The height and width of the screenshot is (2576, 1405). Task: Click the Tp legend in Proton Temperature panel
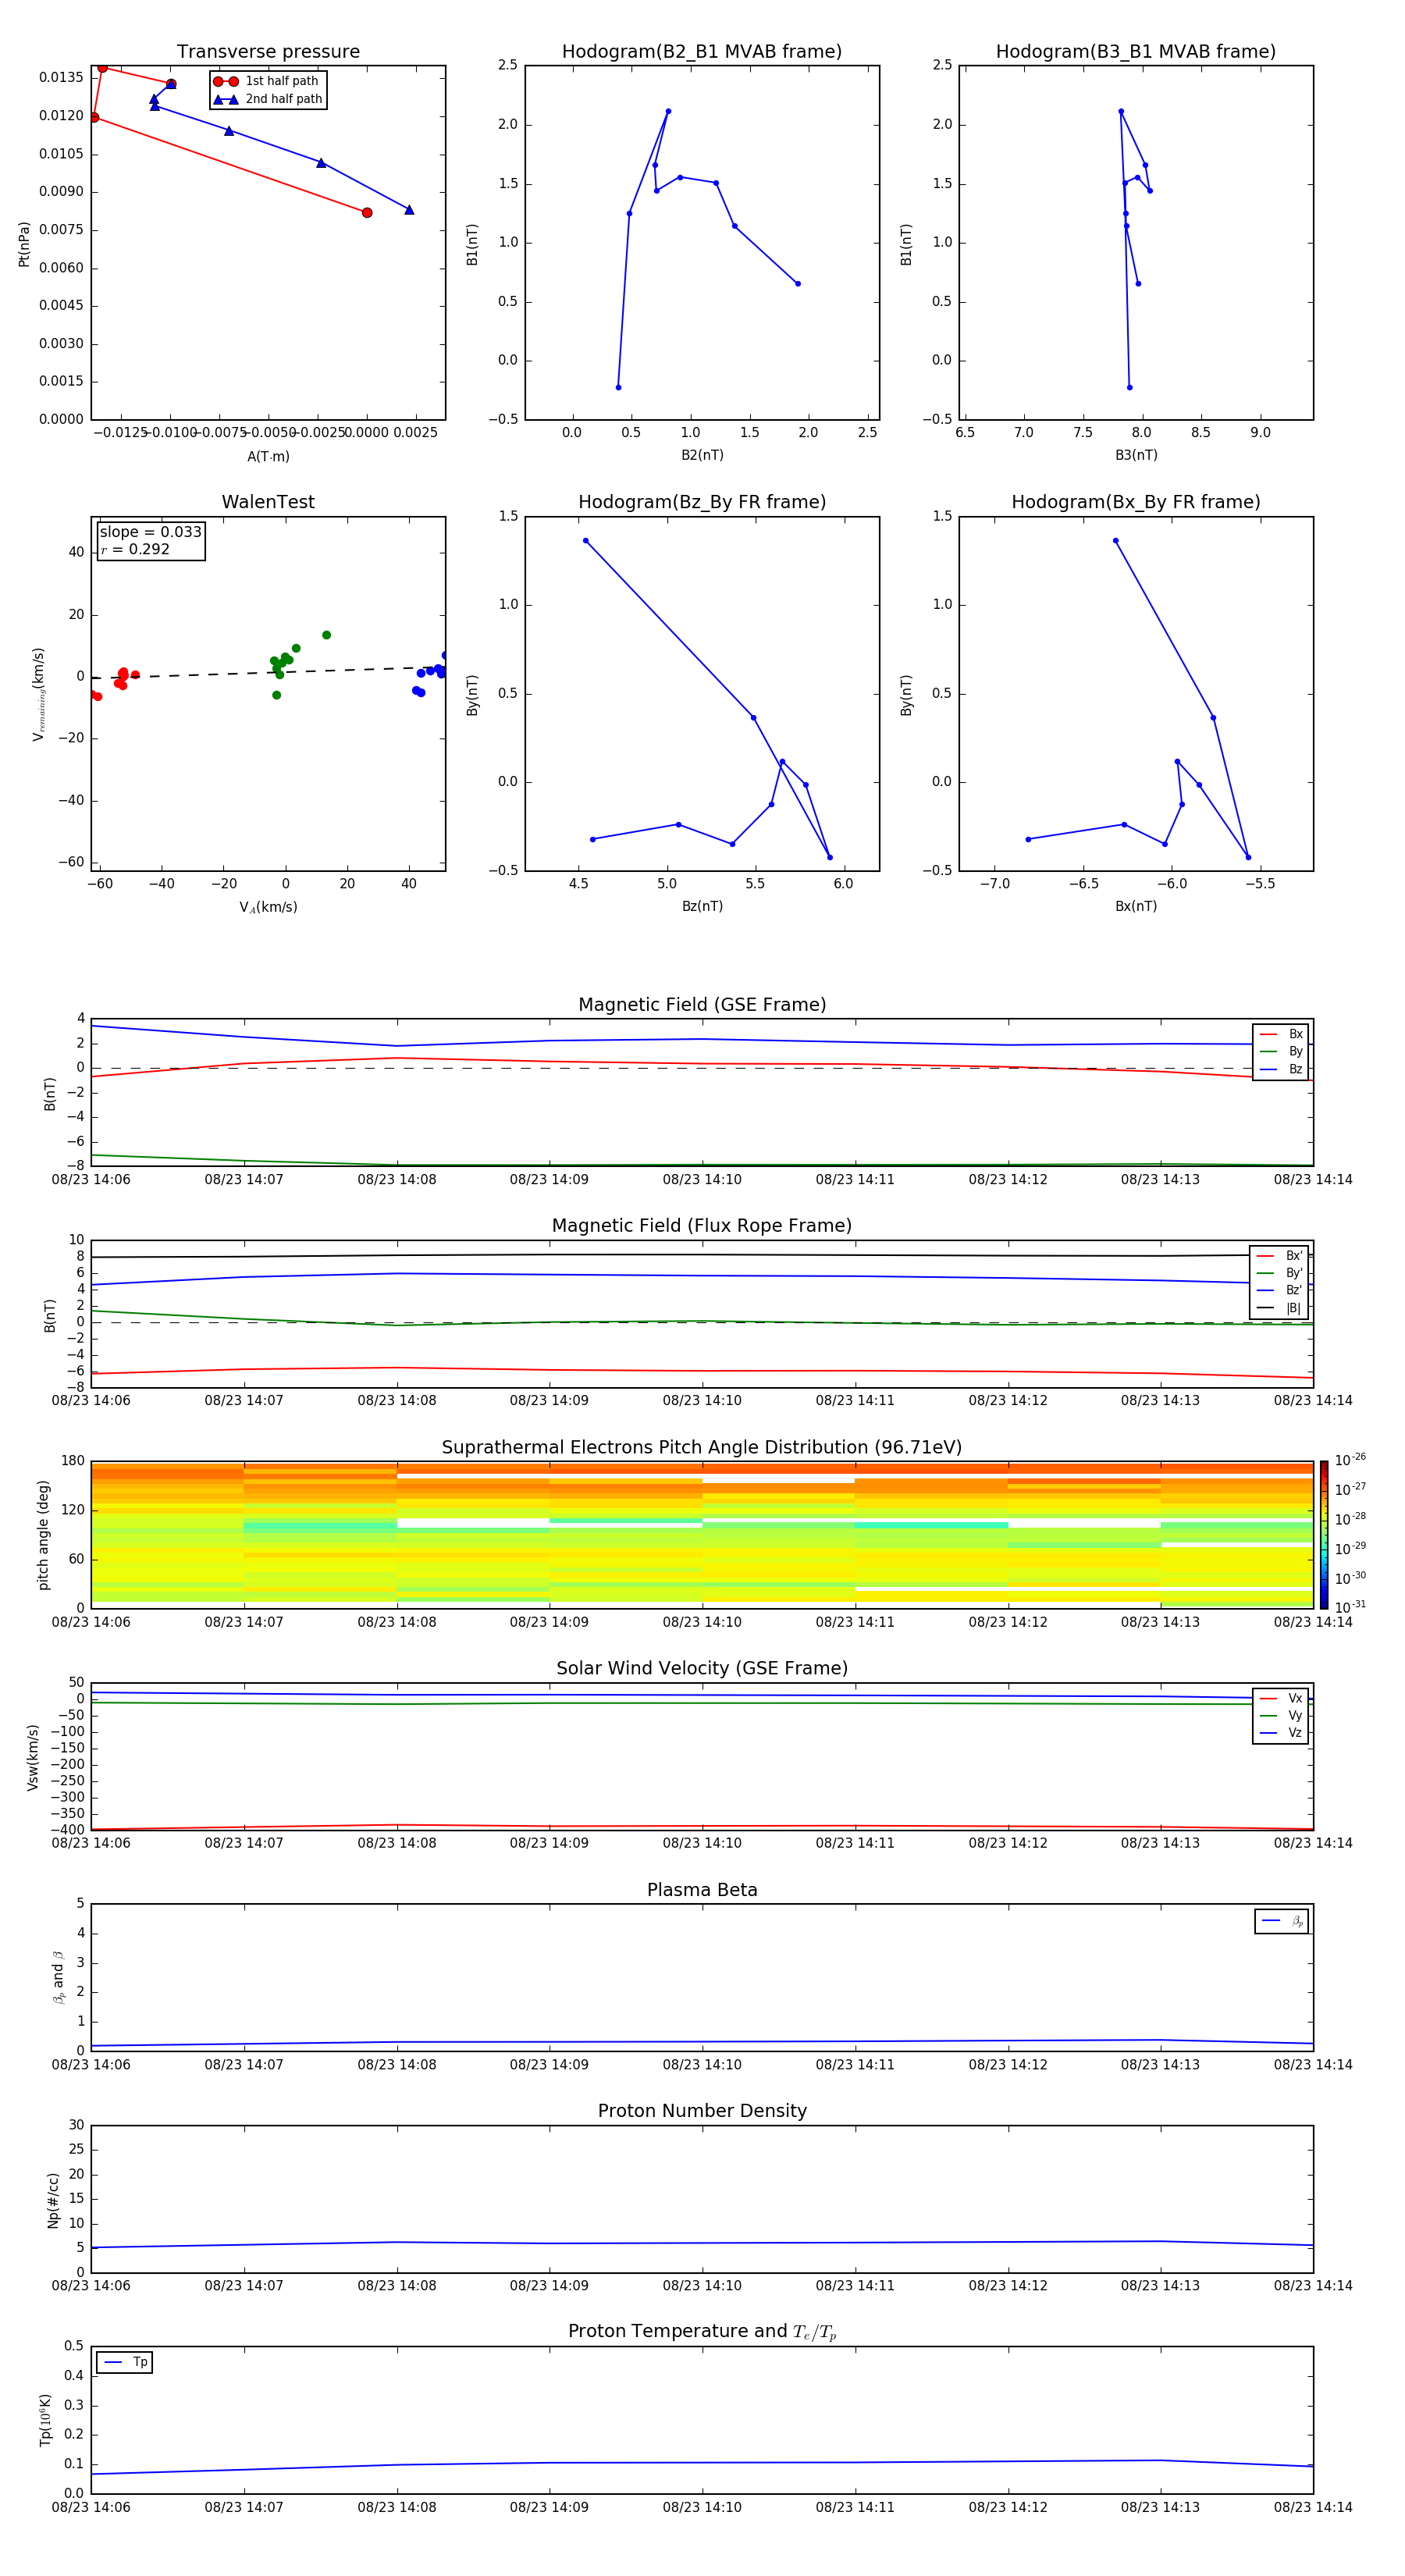click(x=125, y=2362)
